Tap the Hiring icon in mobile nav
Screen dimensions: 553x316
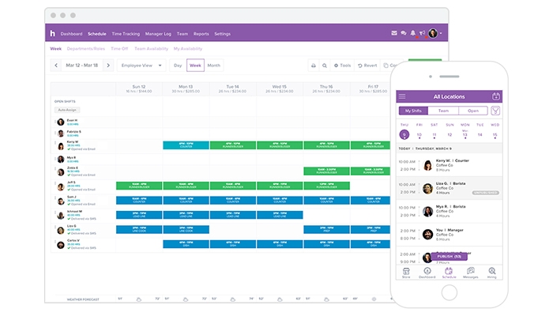click(x=492, y=273)
